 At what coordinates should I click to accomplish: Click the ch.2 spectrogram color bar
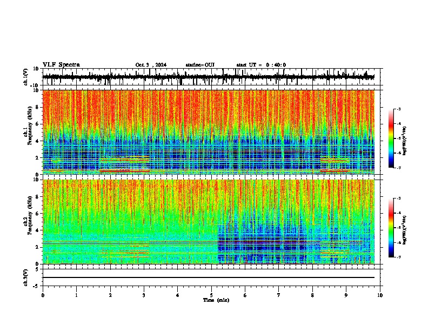pyautogui.click(x=391, y=228)
